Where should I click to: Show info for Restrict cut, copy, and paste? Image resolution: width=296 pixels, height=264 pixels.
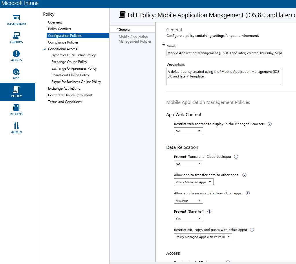tap(252, 230)
